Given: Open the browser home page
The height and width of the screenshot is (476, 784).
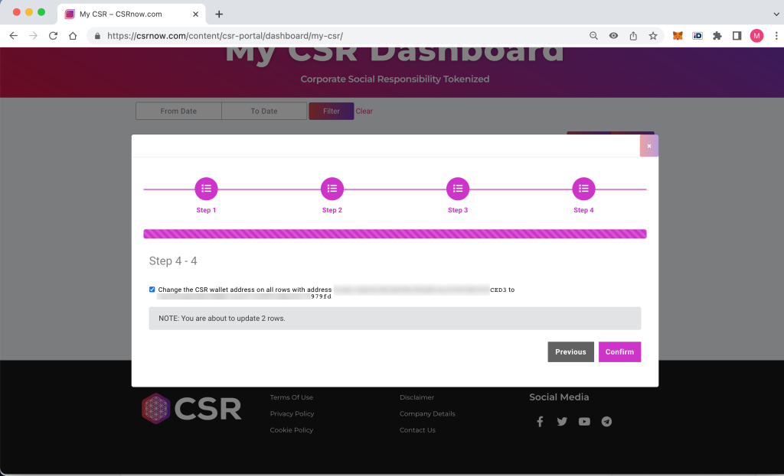Looking at the screenshot, I should (x=73, y=36).
